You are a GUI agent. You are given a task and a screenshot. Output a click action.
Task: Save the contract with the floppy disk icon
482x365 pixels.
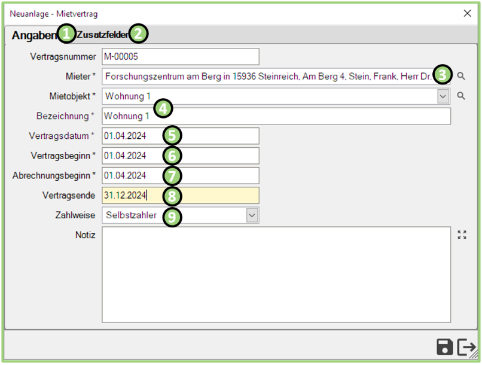click(444, 347)
